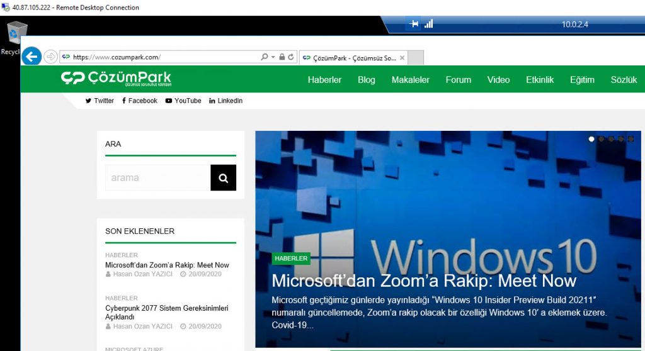Click the ÇözümPark logo
Viewport: 645px width, 351px height.
116,78
